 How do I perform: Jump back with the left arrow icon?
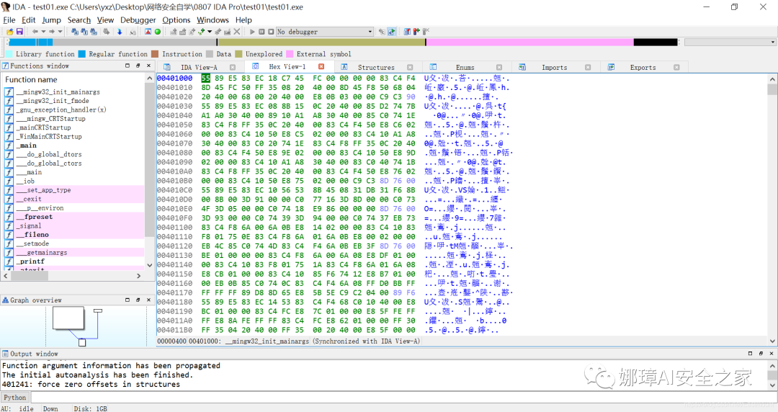[x=35, y=32]
